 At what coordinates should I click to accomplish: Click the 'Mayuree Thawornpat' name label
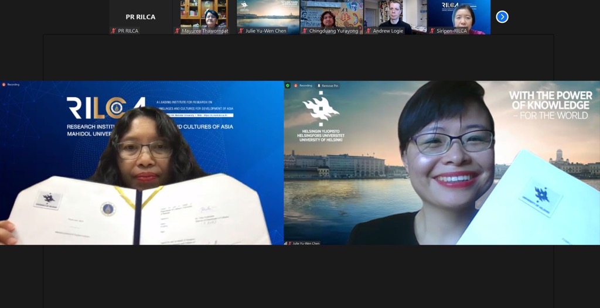point(204,31)
